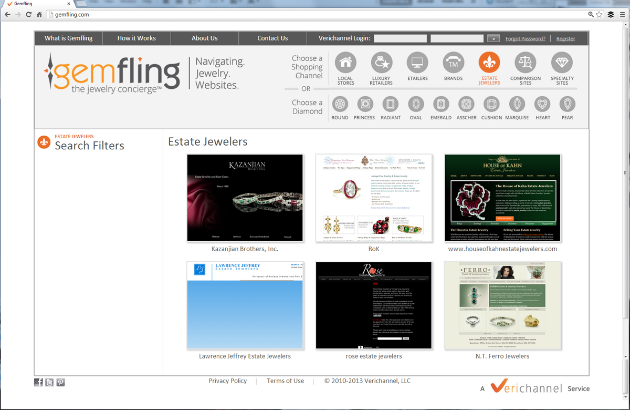
Task: Click the rose estate jewelers caption
Action: tap(374, 356)
